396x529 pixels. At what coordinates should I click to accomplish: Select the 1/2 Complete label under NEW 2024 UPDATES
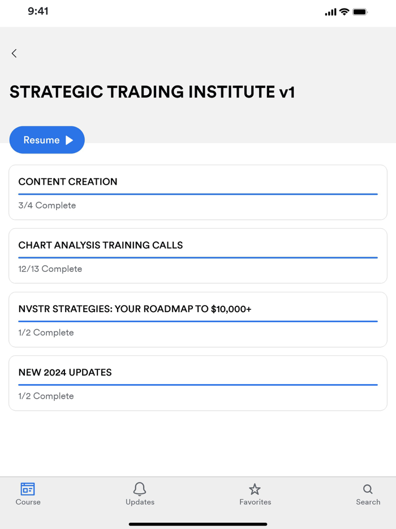coord(46,396)
